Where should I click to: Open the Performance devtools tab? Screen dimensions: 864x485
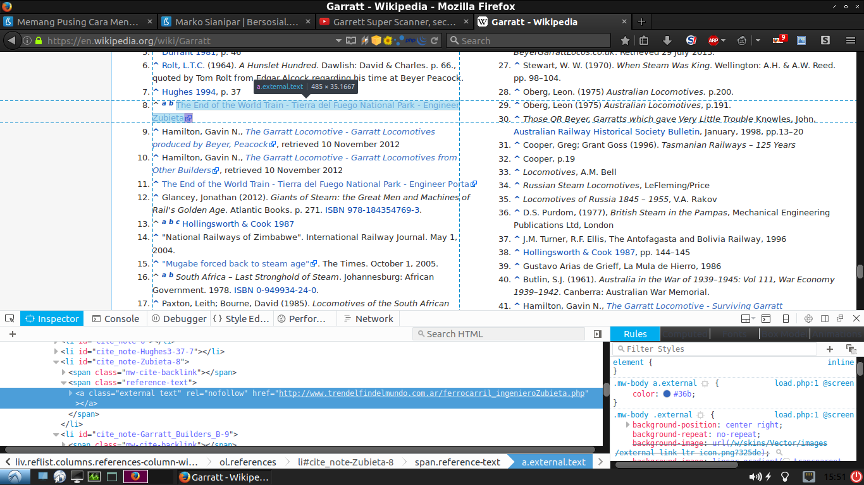[x=302, y=319]
